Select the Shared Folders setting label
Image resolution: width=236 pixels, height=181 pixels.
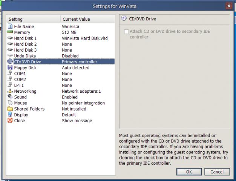pyautogui.click(x=29, y=109)
